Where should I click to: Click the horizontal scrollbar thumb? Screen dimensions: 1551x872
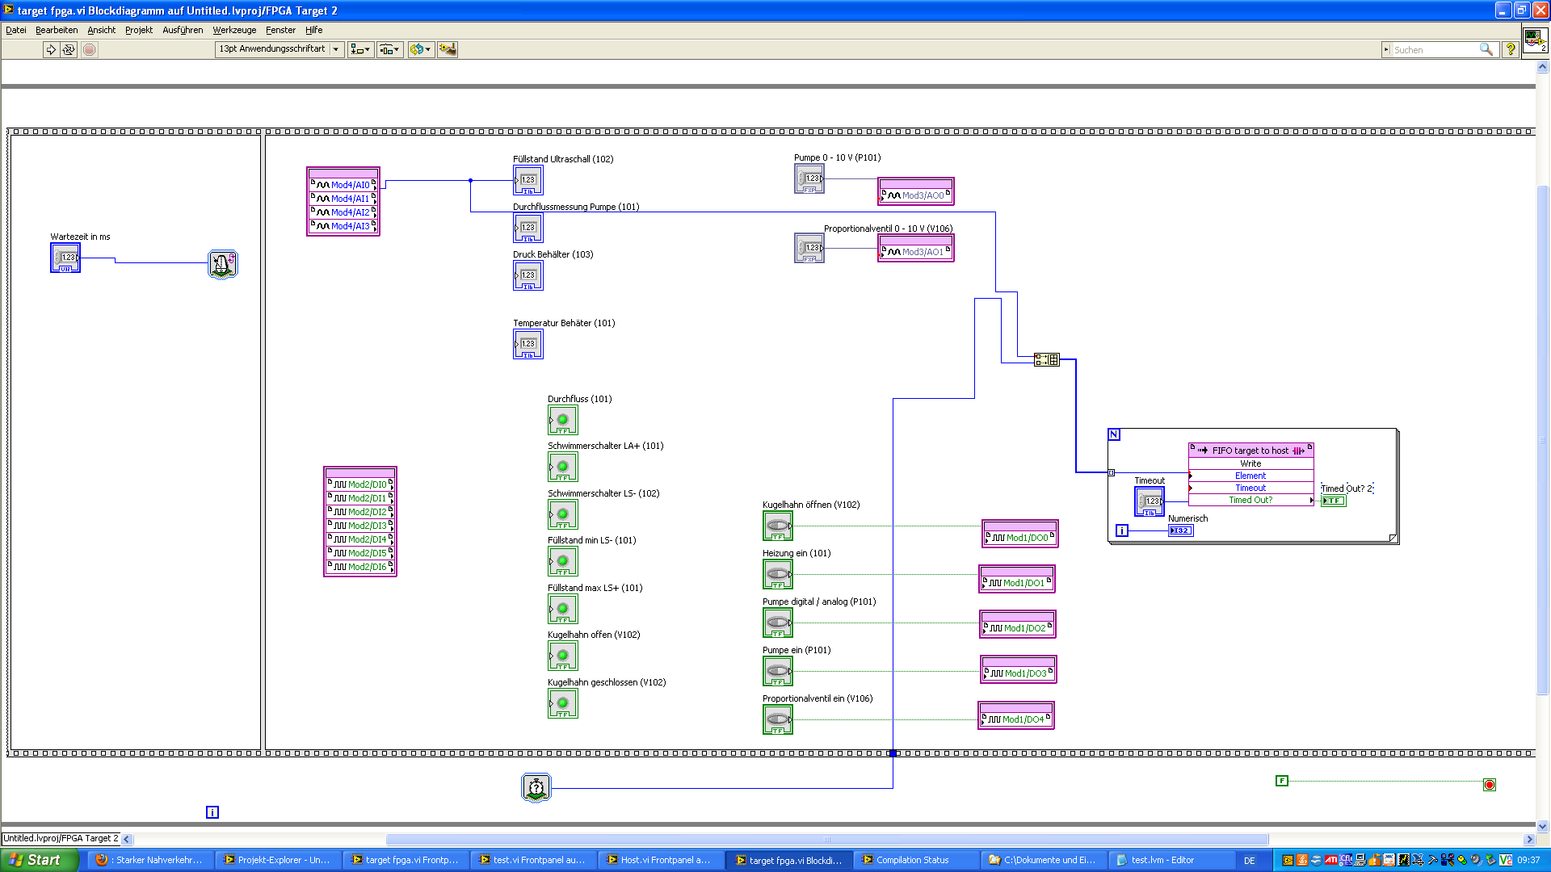tap(826, 839)
